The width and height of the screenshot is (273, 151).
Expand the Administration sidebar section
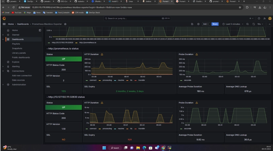tap(3, 85)
